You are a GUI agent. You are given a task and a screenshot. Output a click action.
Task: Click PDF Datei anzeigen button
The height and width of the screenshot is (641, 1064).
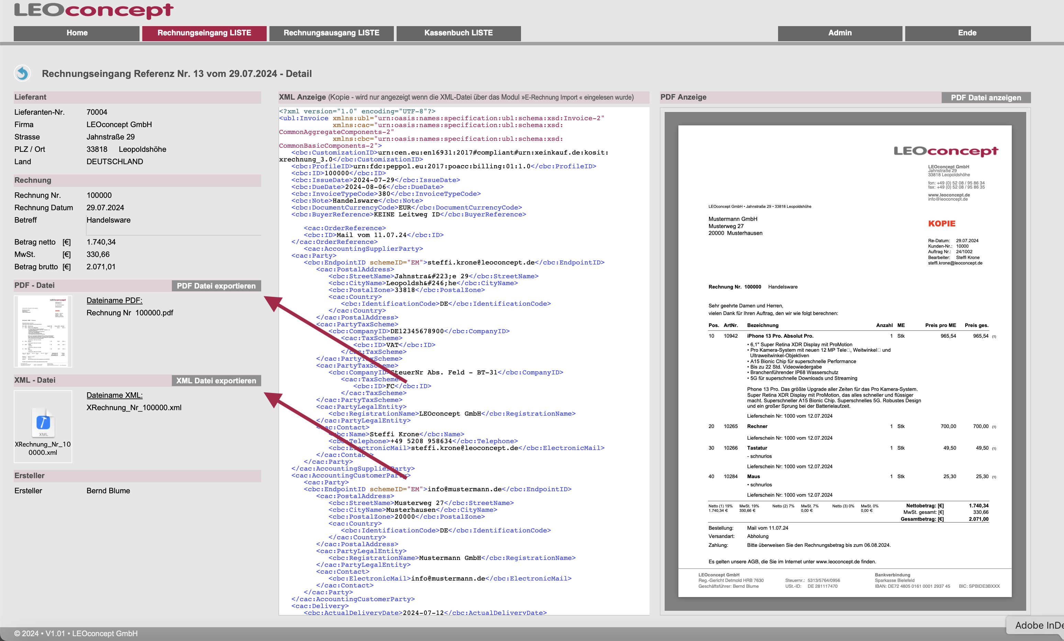point(986,98)
